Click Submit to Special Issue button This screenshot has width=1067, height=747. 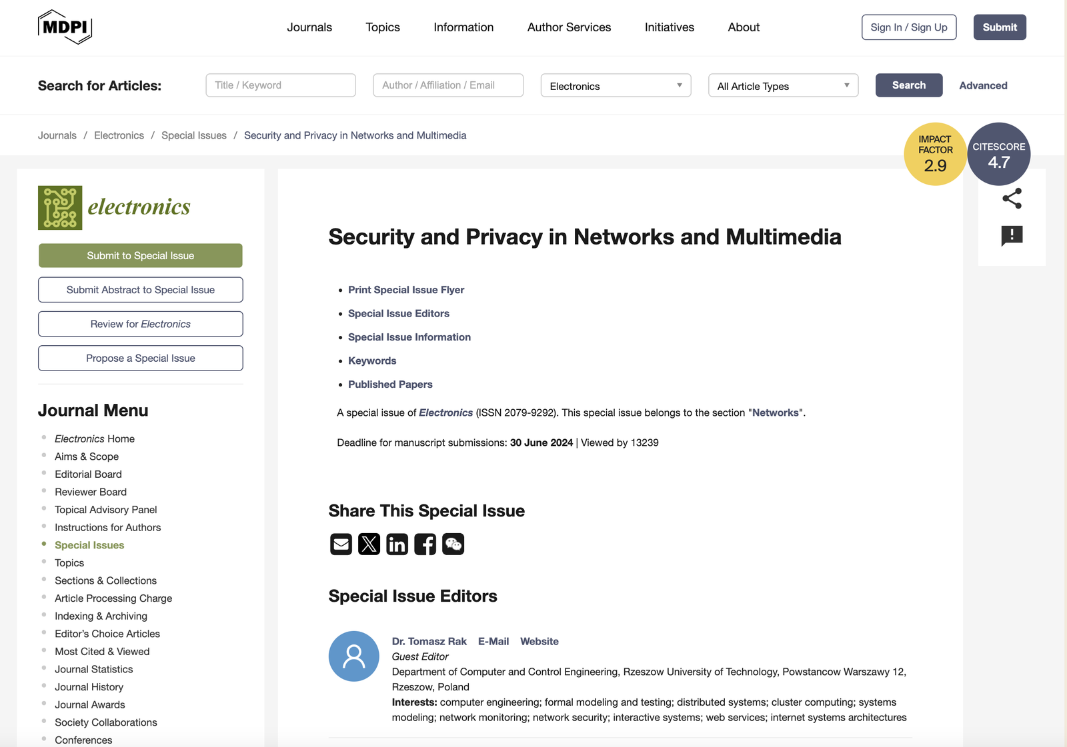[141, 256]
